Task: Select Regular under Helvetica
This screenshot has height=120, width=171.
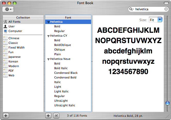Action: (59, 31)
